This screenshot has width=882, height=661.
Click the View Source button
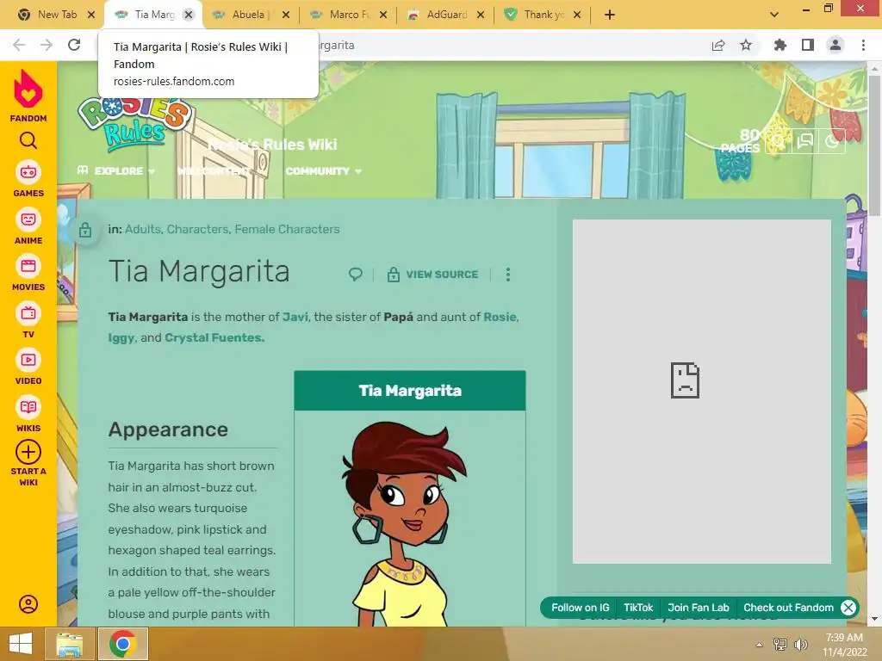[x=432, y=275]
